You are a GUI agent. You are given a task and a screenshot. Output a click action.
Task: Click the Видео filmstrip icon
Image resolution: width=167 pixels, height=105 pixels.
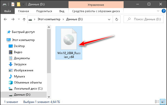11,52
